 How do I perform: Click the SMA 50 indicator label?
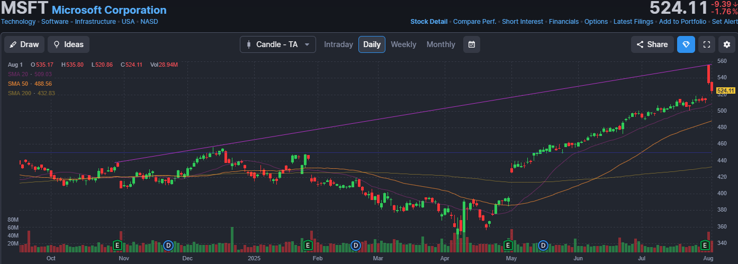[x=30, y=84]
